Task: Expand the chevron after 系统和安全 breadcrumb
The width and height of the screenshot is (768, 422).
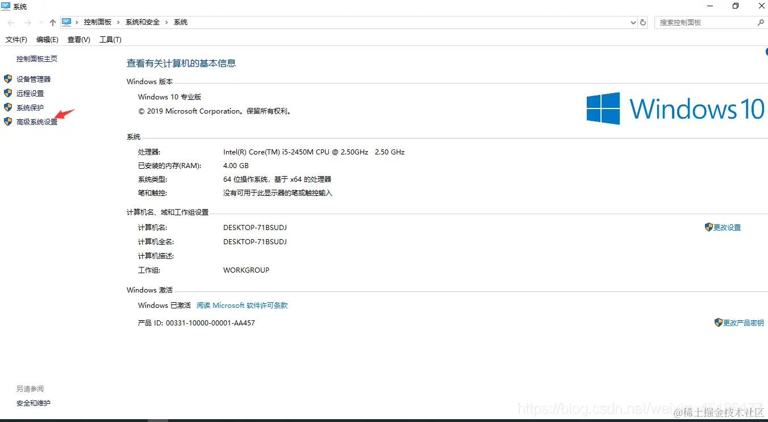Action: tap(166, 22)
